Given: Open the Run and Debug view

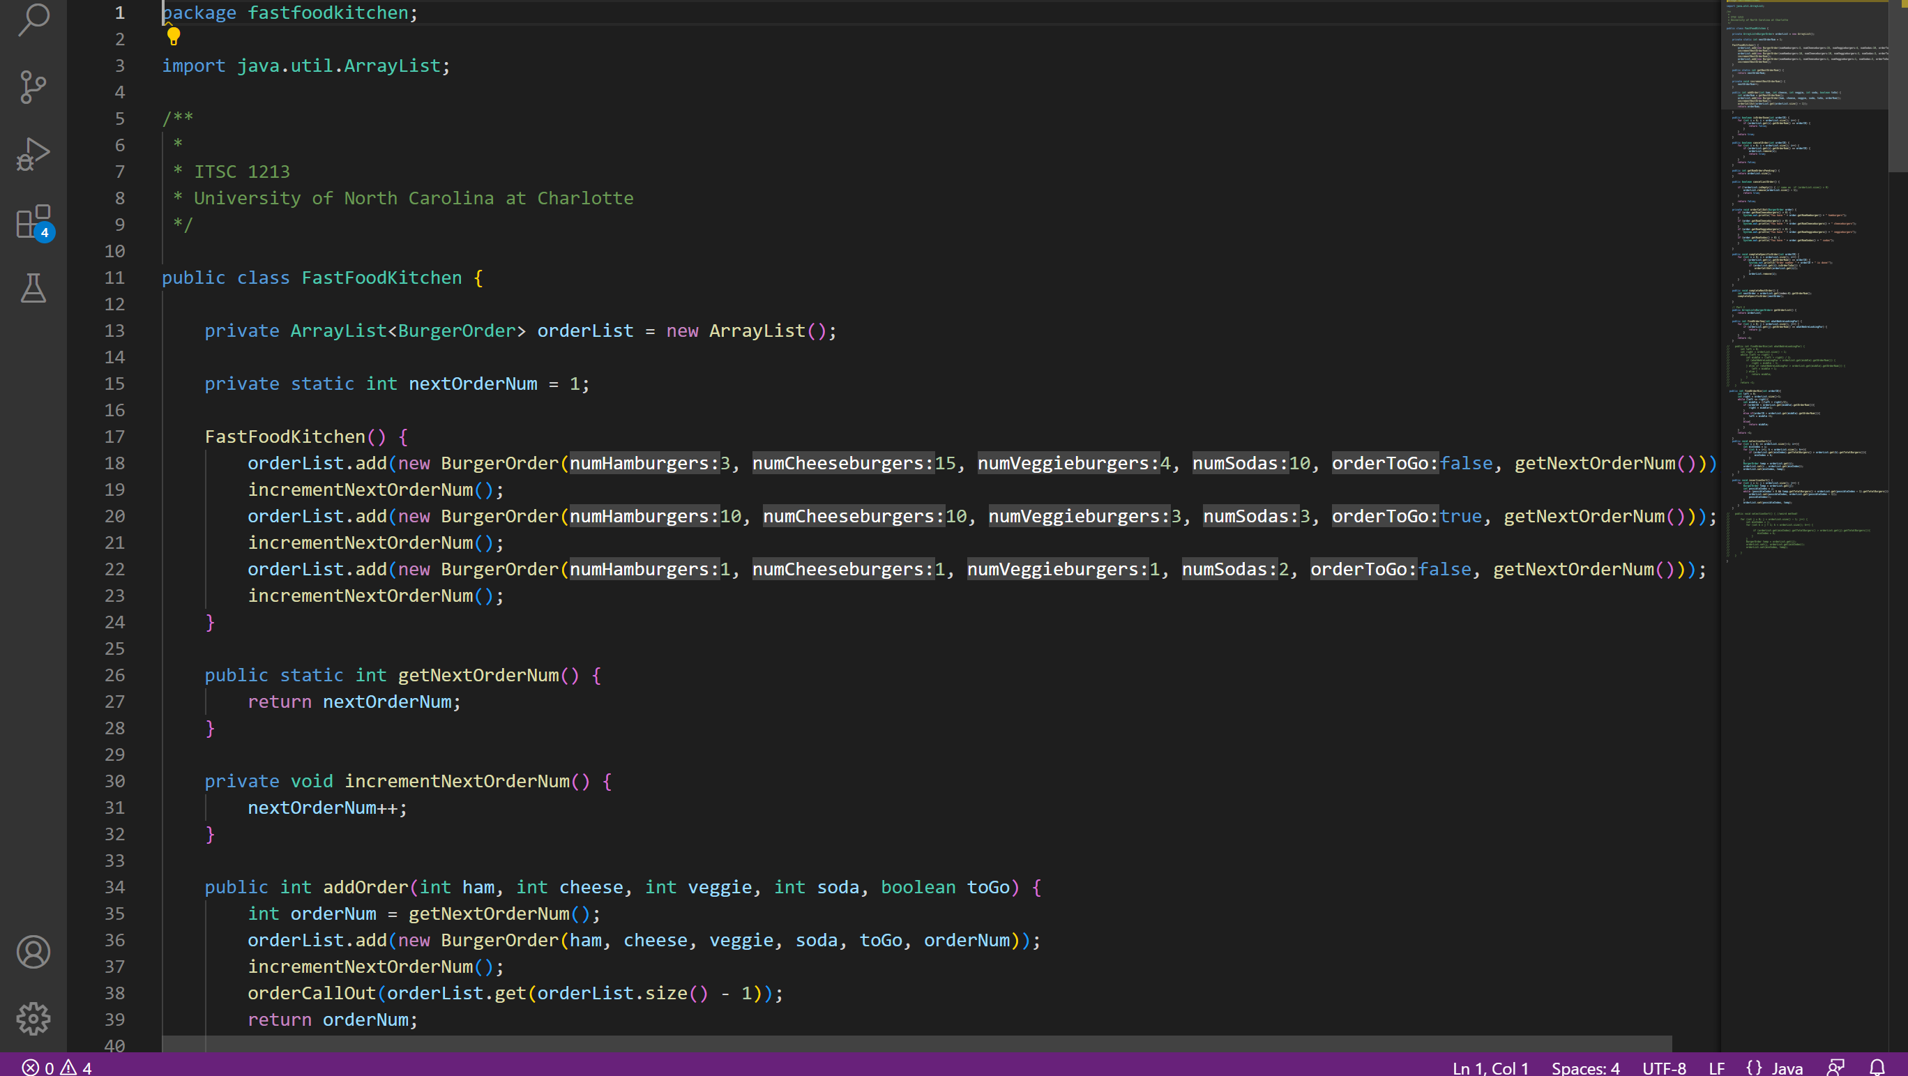Looking at the screenshot, I should click(x=33, y=154).
